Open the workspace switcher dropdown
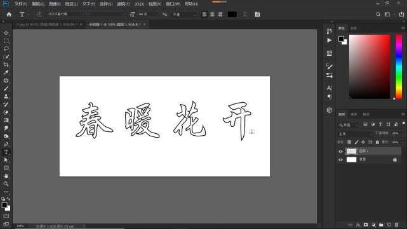This screenshot has height=229, width=407. (389, 15)
